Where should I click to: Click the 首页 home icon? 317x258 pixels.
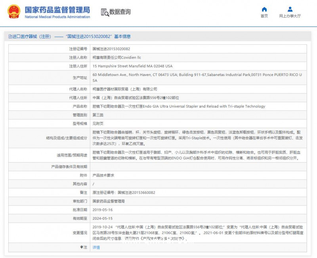click(264, 16)
